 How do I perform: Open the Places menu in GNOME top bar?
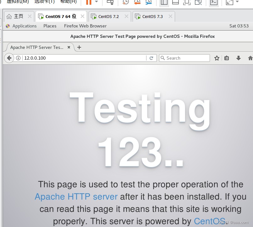pyautogui.click(x=50, y=26)
